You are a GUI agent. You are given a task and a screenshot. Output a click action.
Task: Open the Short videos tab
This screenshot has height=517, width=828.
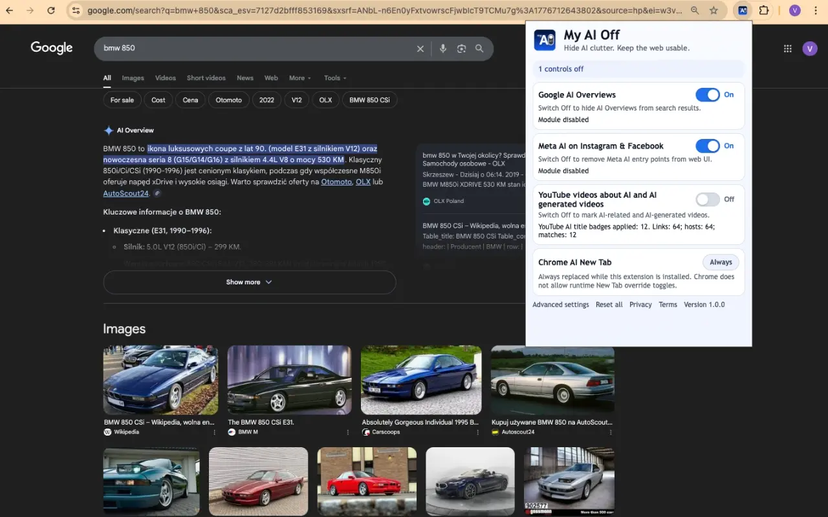click(206, 78)
